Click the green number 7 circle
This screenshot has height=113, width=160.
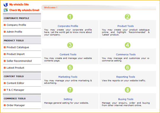pos(70,90)
